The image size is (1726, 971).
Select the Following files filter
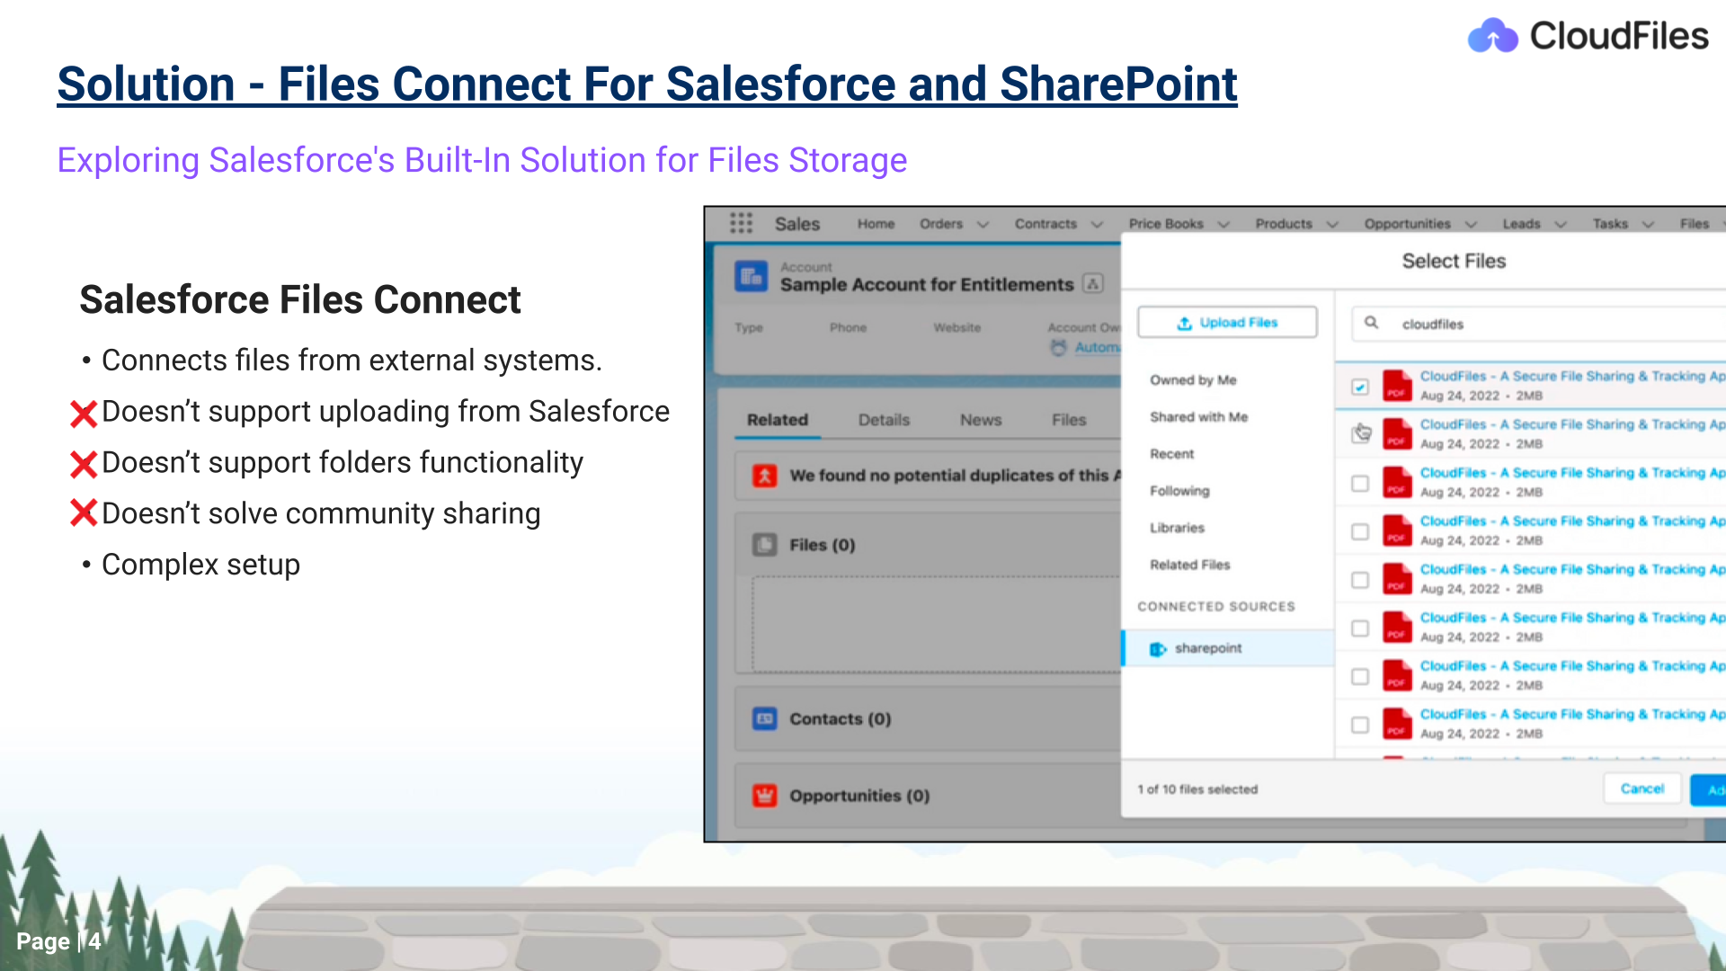[1179, 491]
